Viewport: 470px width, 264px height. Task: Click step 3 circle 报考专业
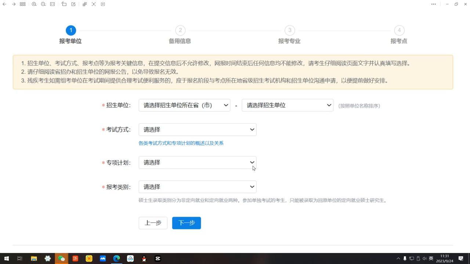(290, 30)
